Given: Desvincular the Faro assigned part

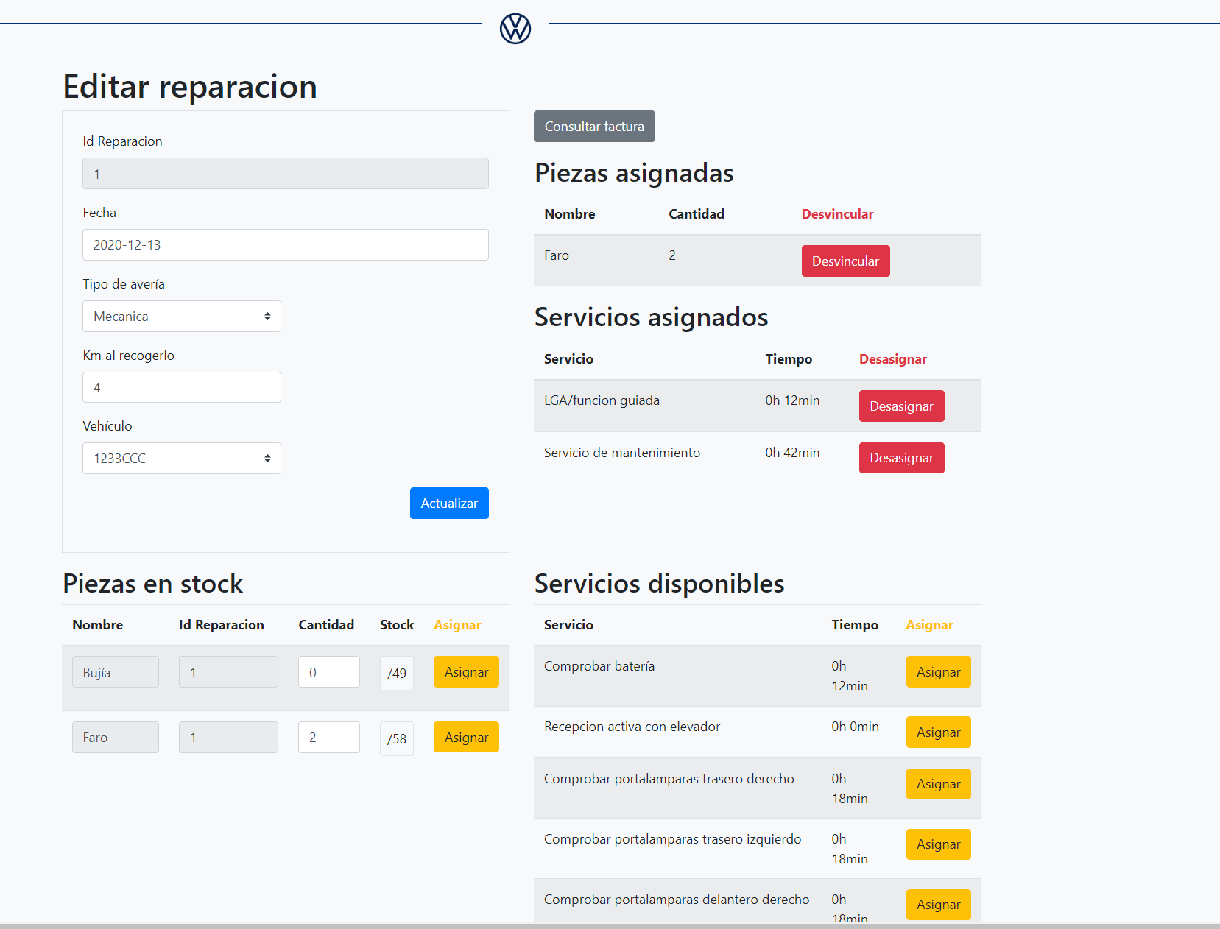Looking at the screenshot, I should pyautogui.click(x=845, y=261).
